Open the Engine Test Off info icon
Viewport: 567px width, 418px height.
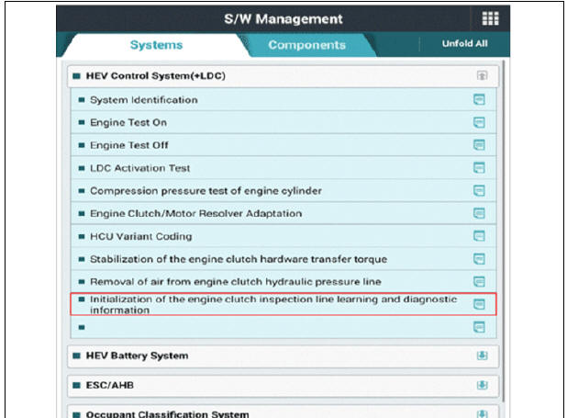479,145
